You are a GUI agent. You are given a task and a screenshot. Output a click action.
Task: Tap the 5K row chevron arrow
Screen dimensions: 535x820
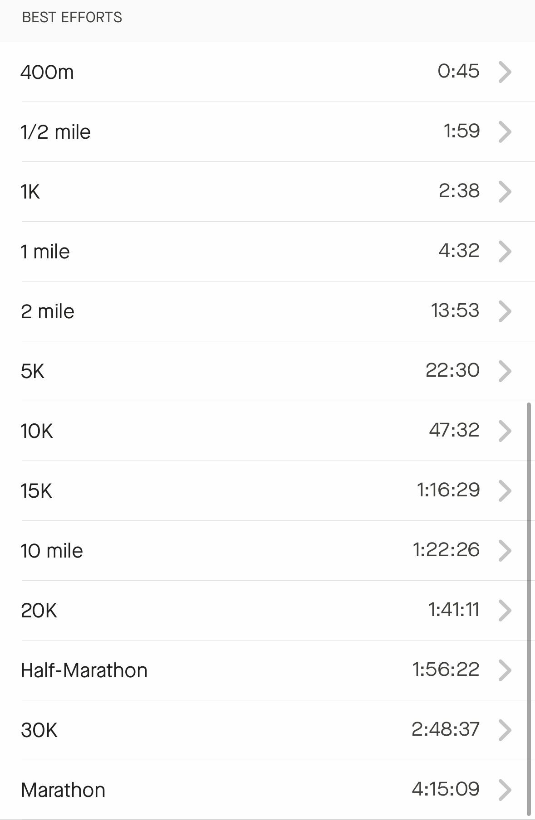click(505, 371)
